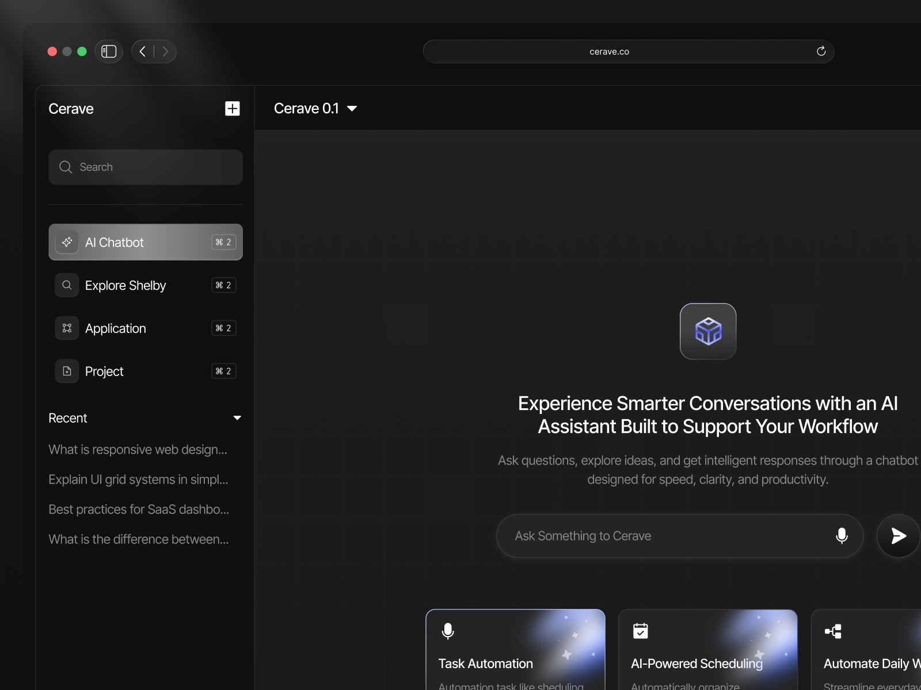This screenshot has width=921, height=690.
Task: Click the Project file icon
Action: (67, 371)
